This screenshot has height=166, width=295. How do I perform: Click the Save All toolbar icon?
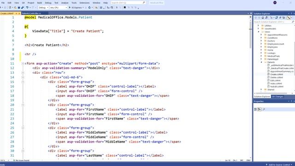pos(23,7)
